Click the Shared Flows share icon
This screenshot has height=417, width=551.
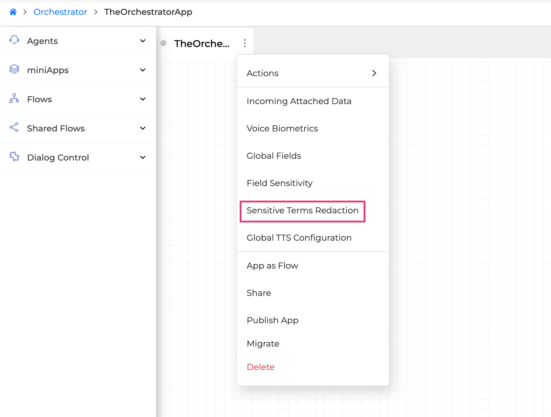pos(14,128)
